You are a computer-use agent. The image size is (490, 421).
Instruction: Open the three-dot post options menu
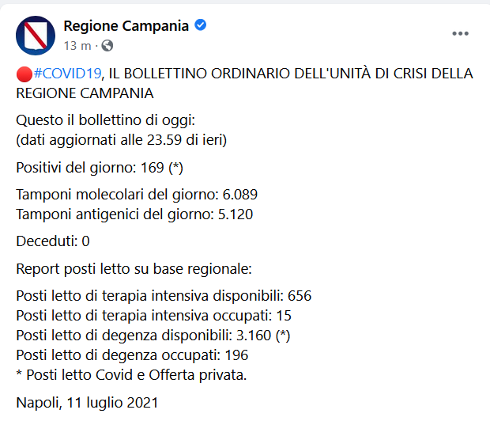click(x=460, y=34)
